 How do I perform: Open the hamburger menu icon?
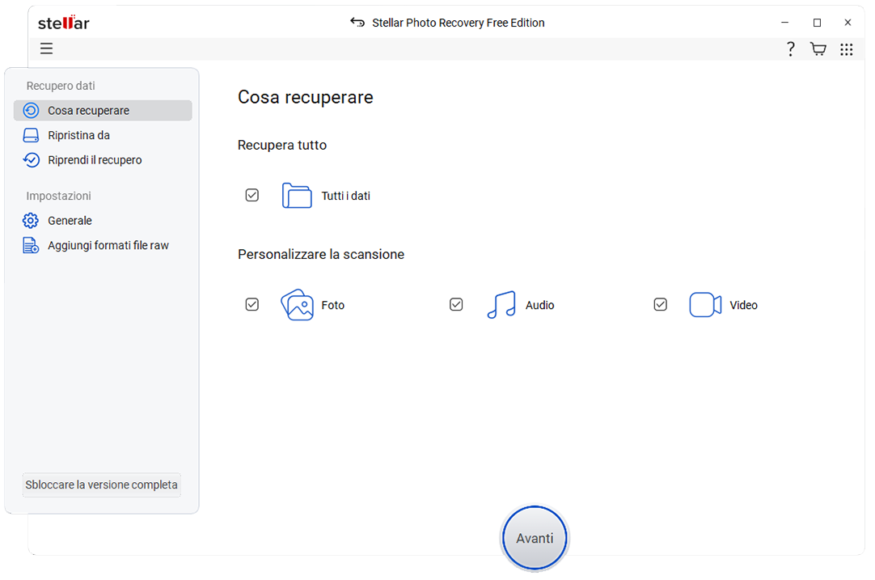(46, 49)
